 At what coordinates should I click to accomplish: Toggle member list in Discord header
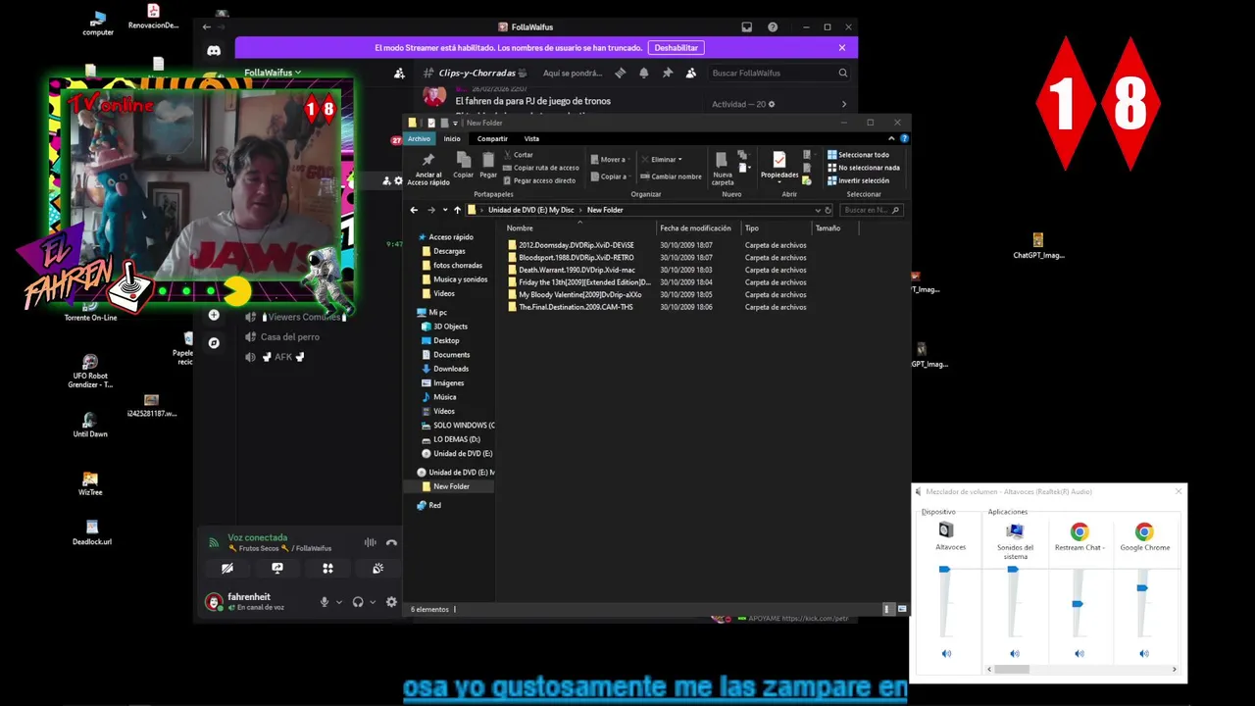pyautogui.click(x=691, y=73)
